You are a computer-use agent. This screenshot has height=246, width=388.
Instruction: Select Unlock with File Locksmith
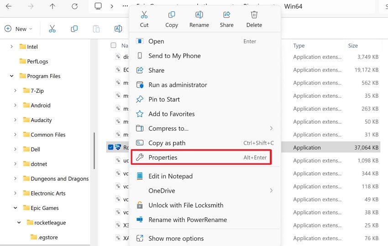(205, 205)
